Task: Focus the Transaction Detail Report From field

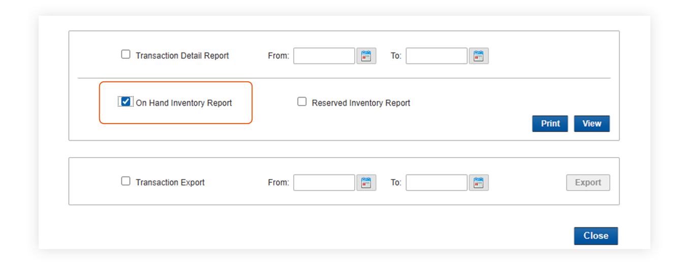Action: tap(324, 56)
